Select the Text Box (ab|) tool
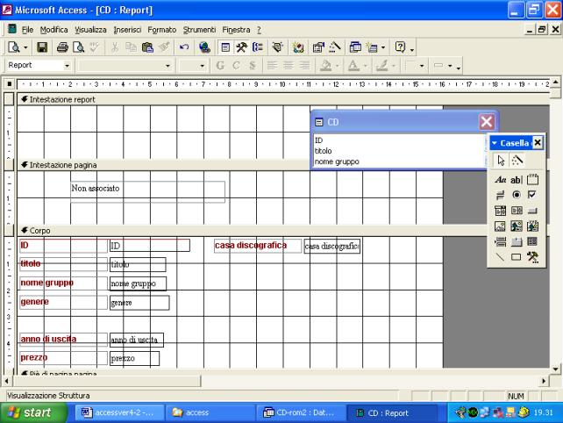The width and height of the screenshot is (563, 423). (x=516, y=179)
